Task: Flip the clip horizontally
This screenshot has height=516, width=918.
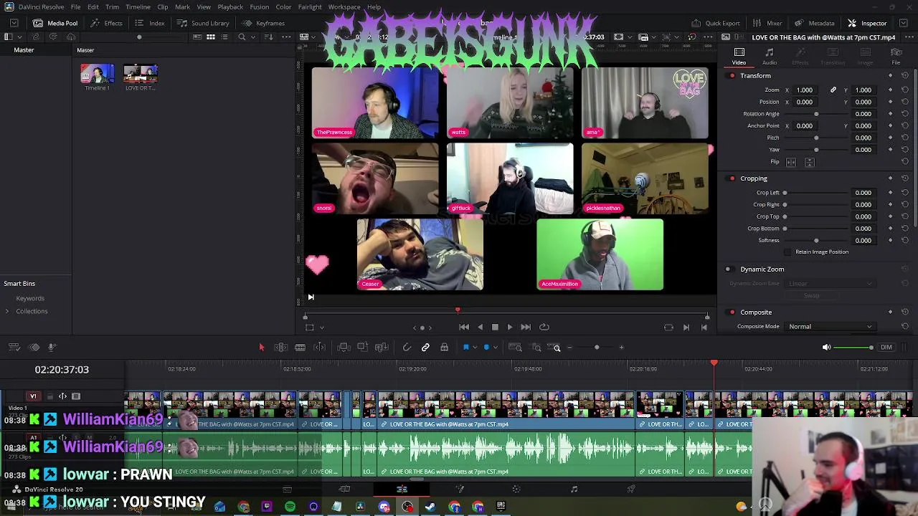Action: pos(791,162)
